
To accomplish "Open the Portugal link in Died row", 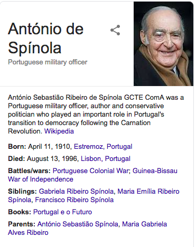I will (118, 159).
